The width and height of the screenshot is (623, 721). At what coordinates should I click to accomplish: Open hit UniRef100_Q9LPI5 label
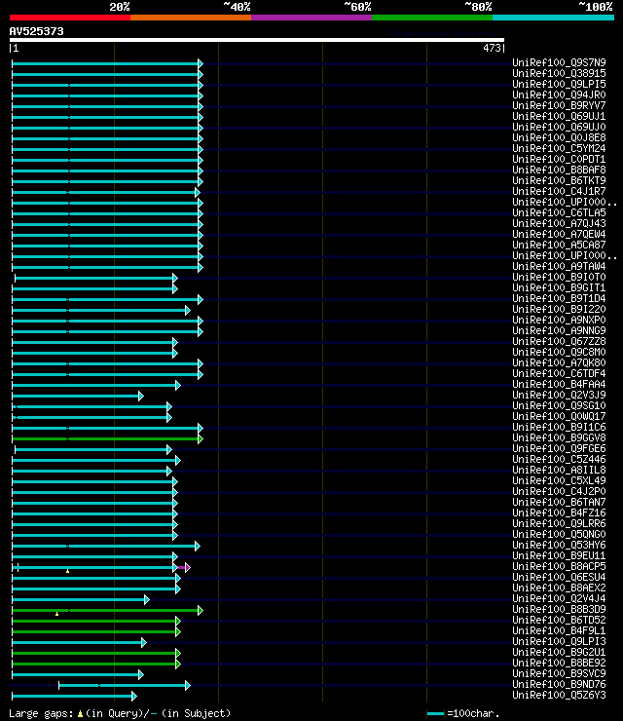(559, 84)
